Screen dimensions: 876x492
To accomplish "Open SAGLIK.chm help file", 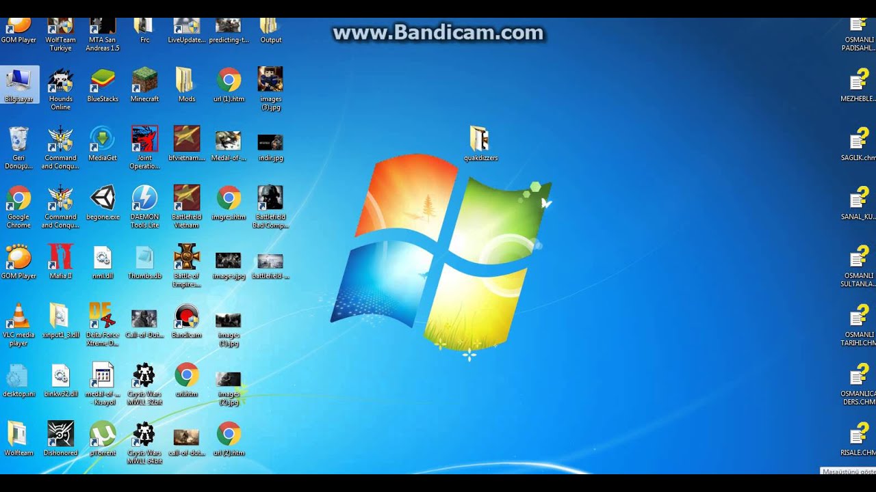I will pyautogui.click(x=858, y=143).
